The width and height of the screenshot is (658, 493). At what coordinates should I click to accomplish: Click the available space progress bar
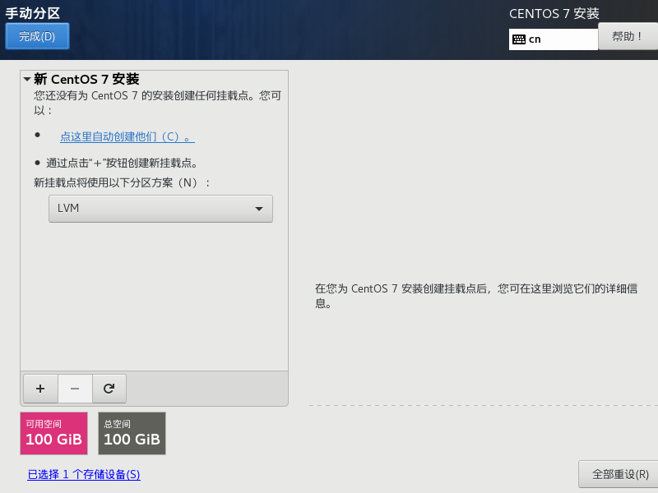click(x=53, y=433)
